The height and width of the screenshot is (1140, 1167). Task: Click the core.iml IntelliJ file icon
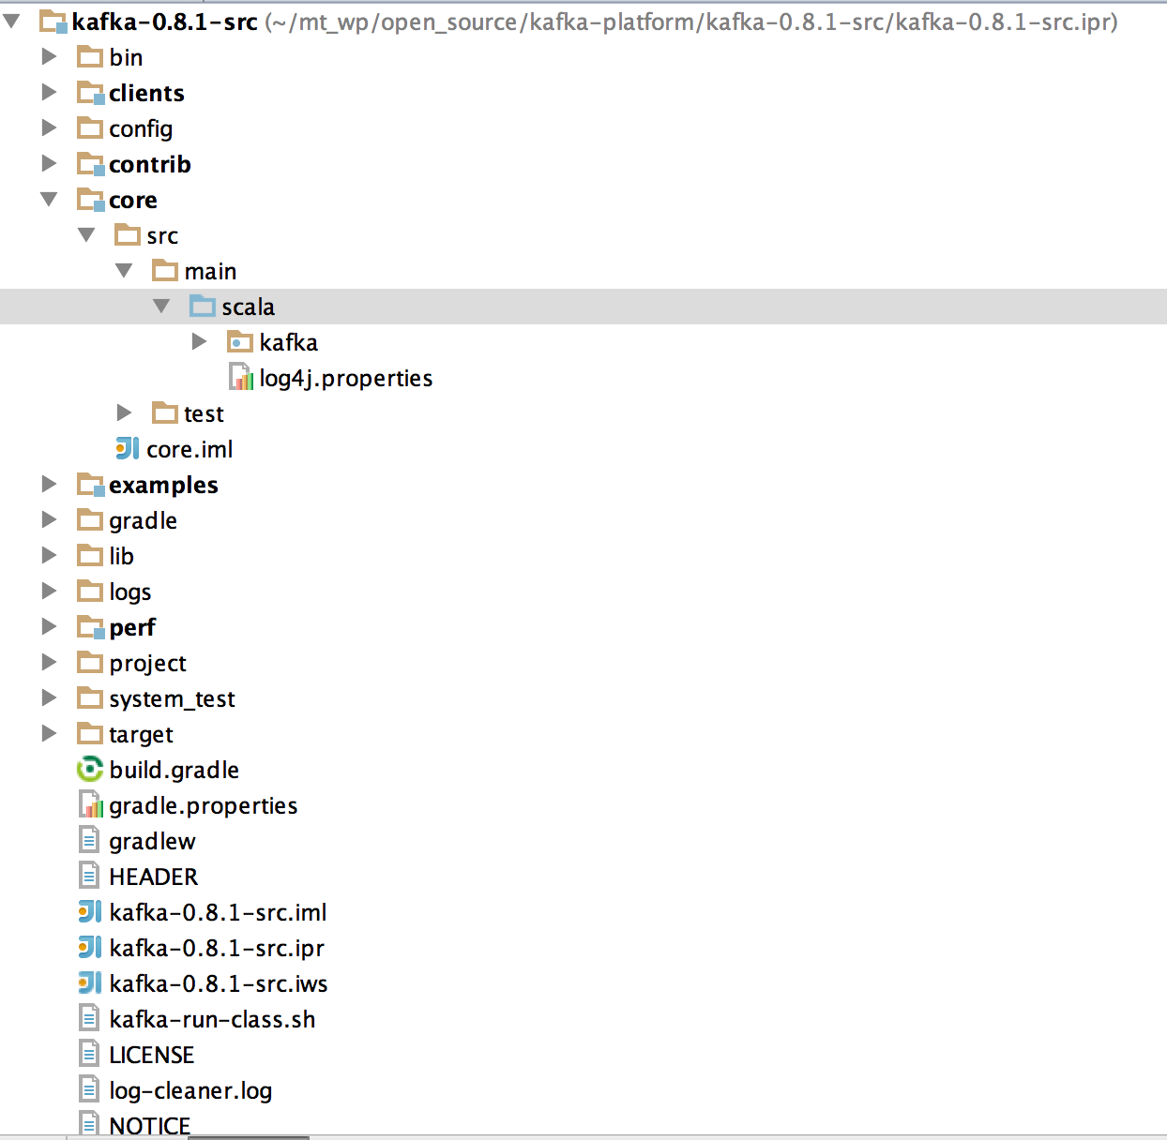[128, 448]
